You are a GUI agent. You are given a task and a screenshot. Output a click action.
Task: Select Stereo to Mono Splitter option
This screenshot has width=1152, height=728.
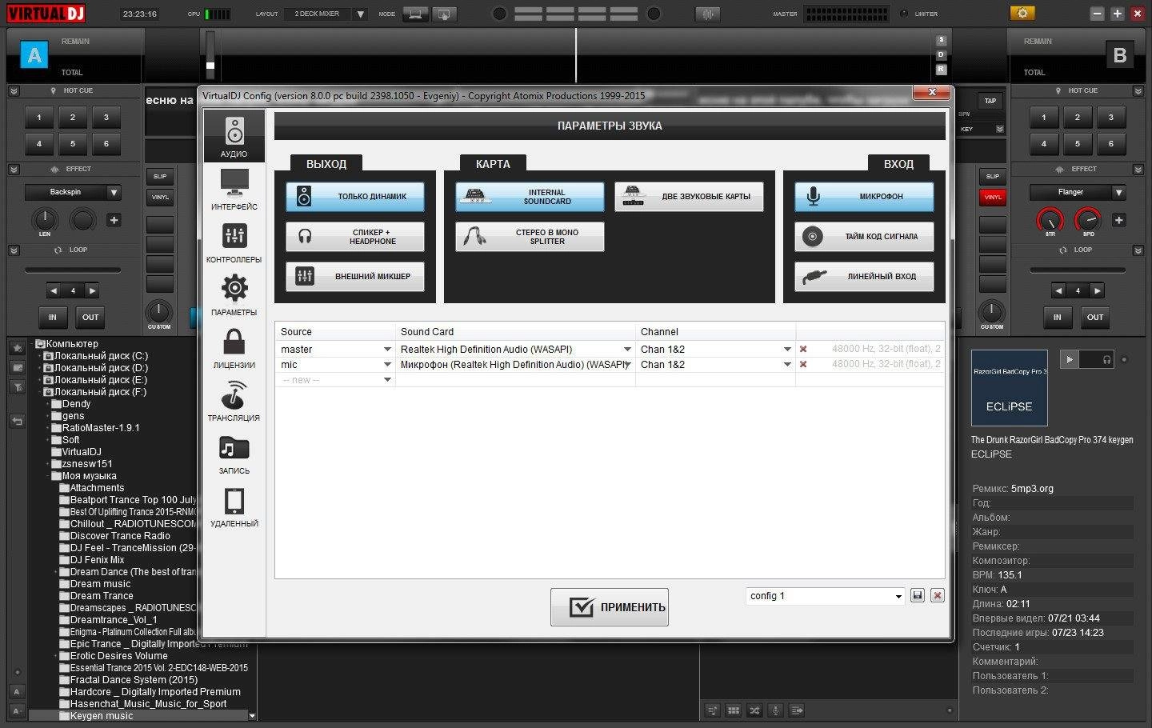tap(530, 237)
